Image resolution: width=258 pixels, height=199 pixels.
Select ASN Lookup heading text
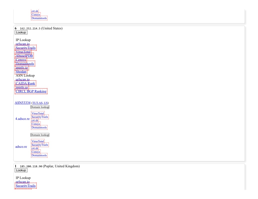25,75
